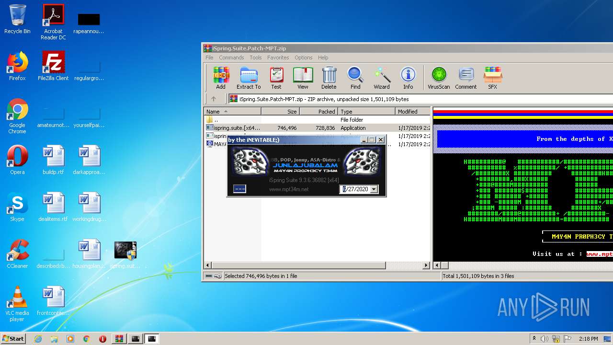The height and width of the screenshot is (345, 613).
Task: Click the '---' patch button
Action: [x=239, y=189]
